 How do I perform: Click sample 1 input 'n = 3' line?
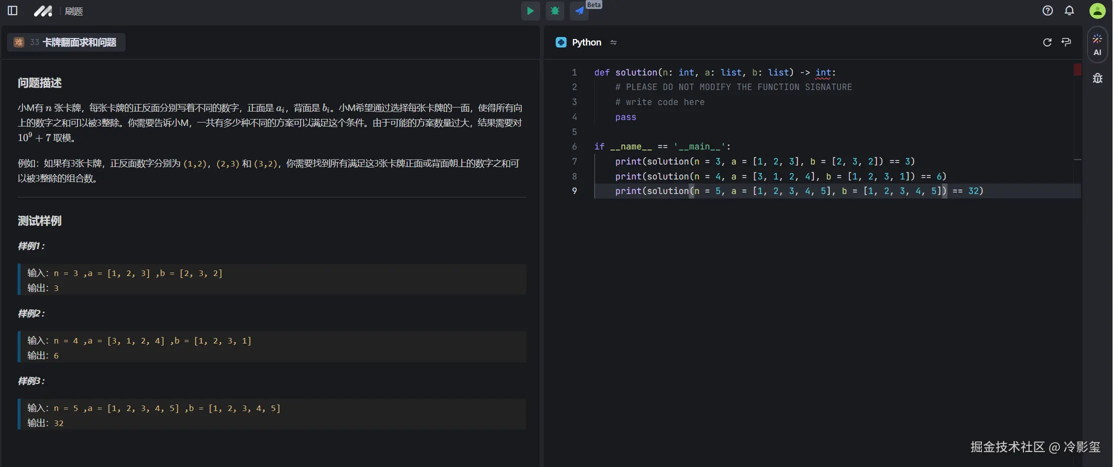[125, 273]
